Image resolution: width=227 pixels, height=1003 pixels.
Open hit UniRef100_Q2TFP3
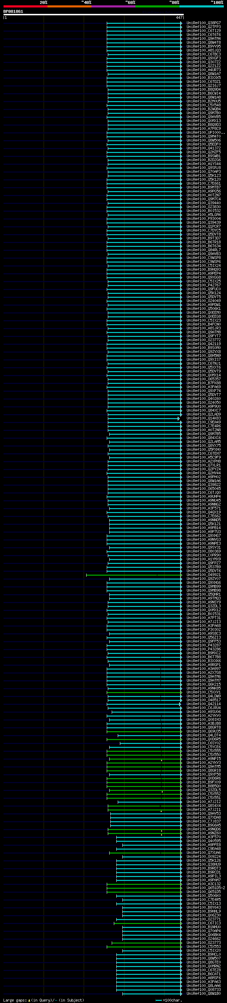pyautogui.click(x=204, y=27)
